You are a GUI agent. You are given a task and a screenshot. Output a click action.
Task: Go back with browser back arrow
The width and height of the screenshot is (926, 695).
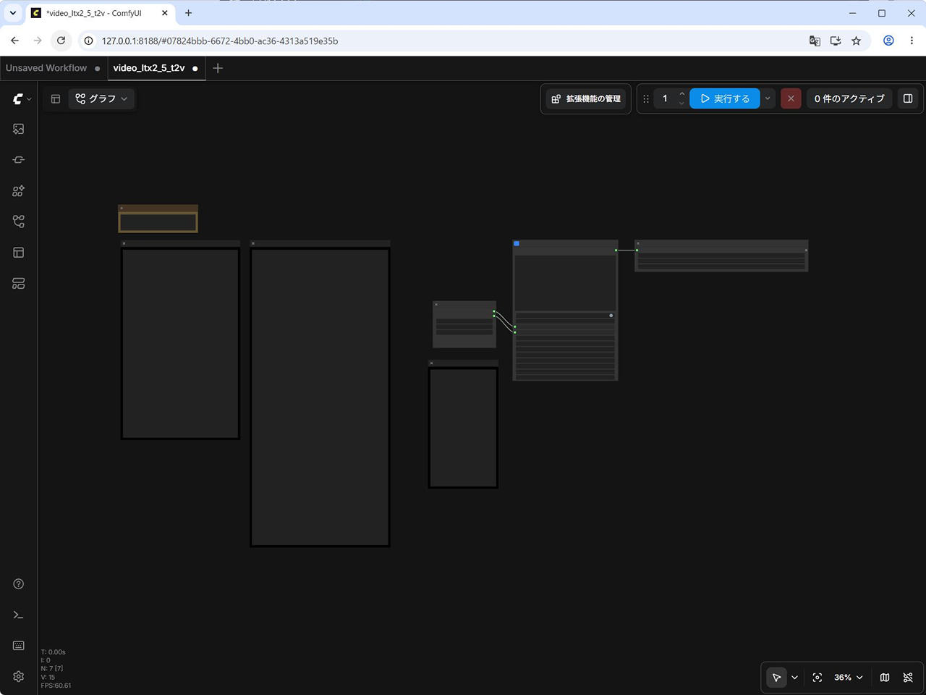point(14,41)
